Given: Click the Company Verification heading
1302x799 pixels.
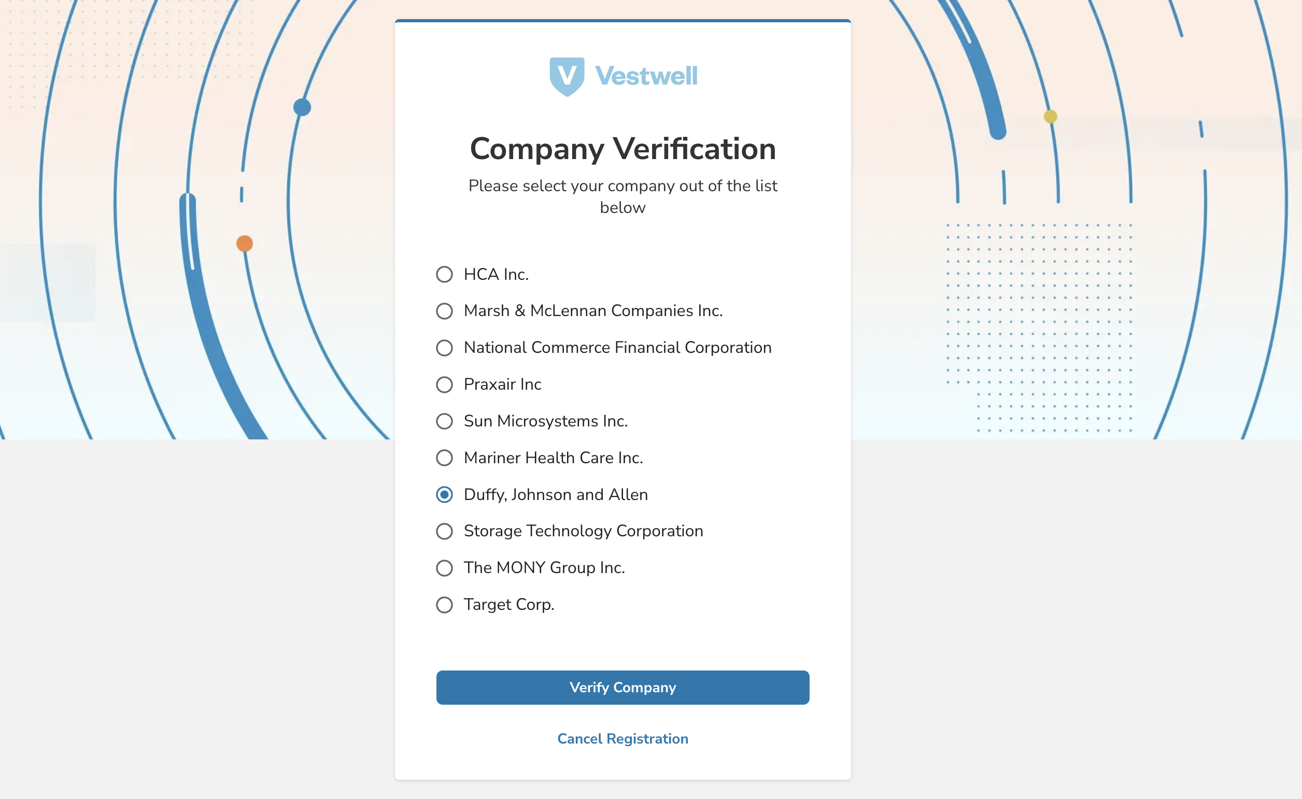Looking at the screenshot, I should pos(622,149).
